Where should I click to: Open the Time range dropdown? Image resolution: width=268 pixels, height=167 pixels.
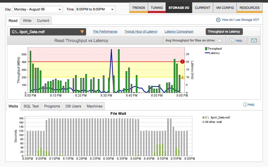[95, 9]
